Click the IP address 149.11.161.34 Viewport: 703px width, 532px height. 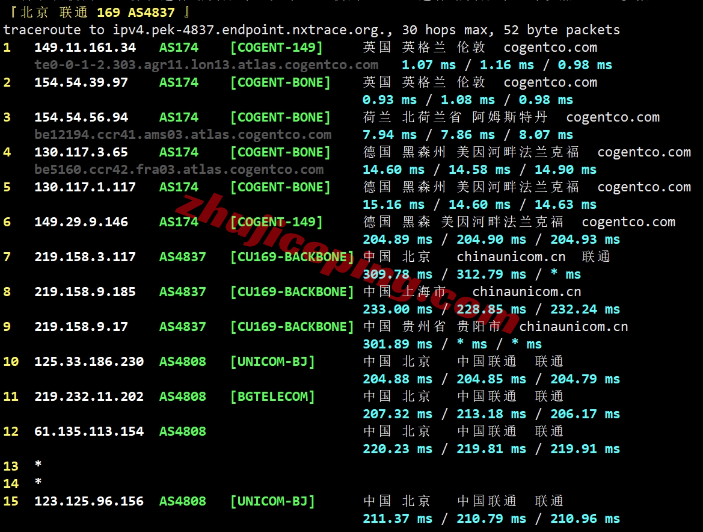click(x=85, y=48)
